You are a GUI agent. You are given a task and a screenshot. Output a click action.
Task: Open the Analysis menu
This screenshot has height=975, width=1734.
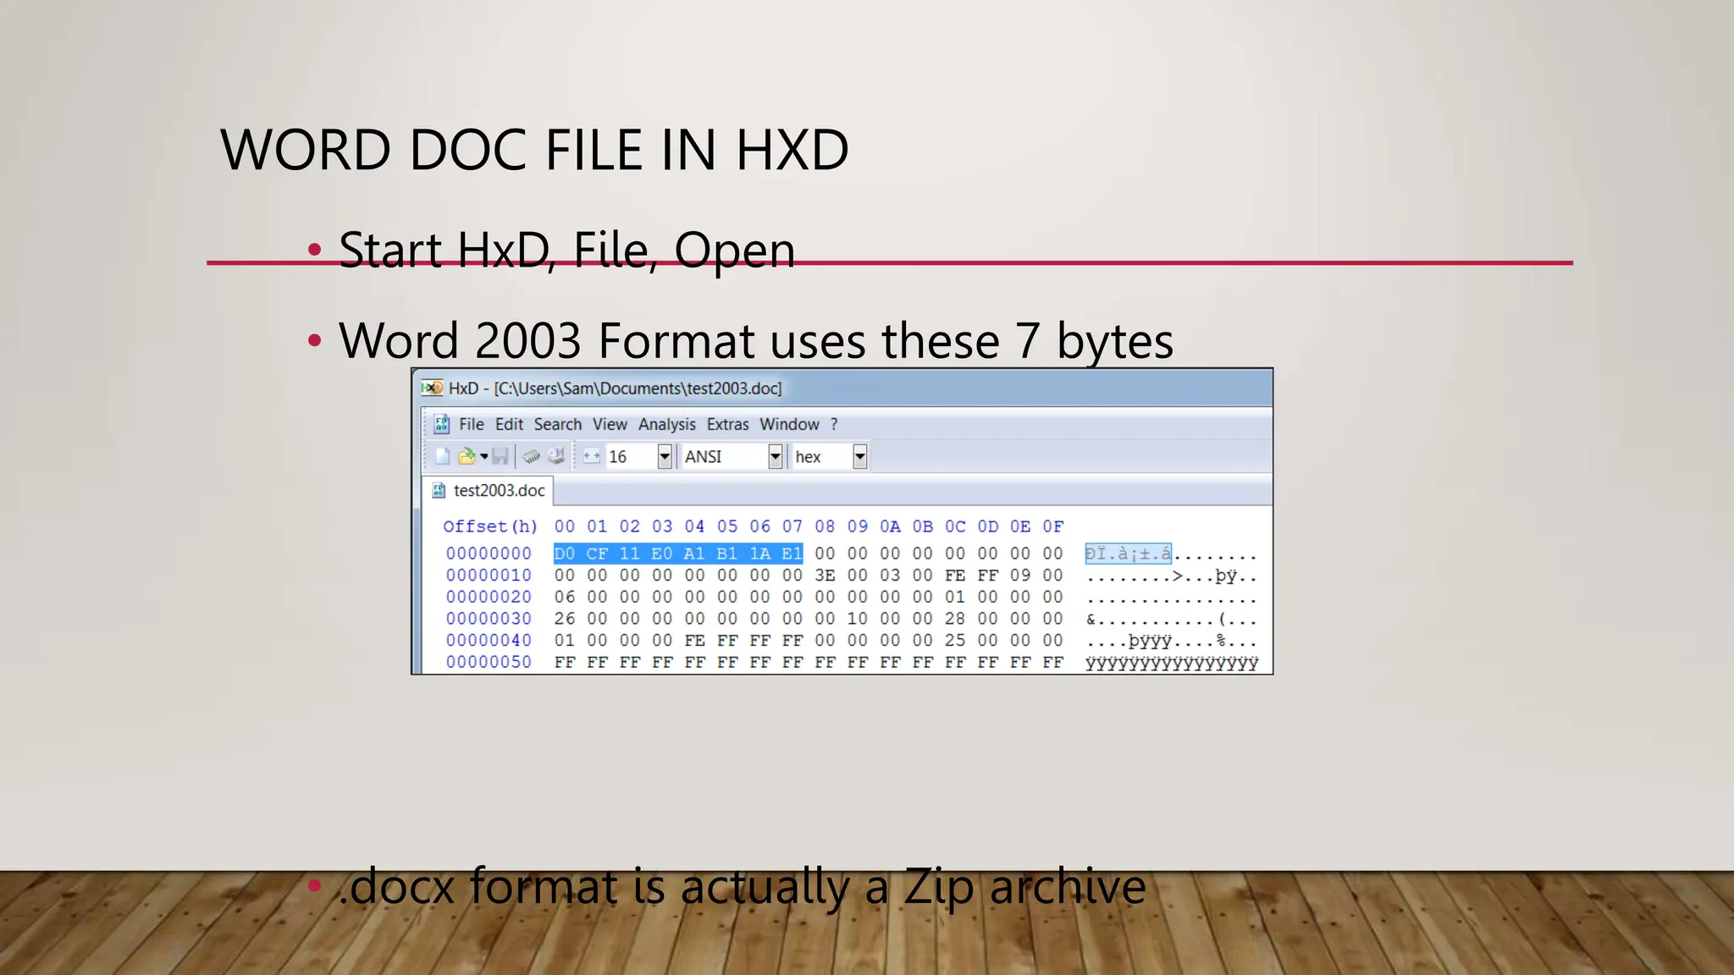click(x=667, y=424)
